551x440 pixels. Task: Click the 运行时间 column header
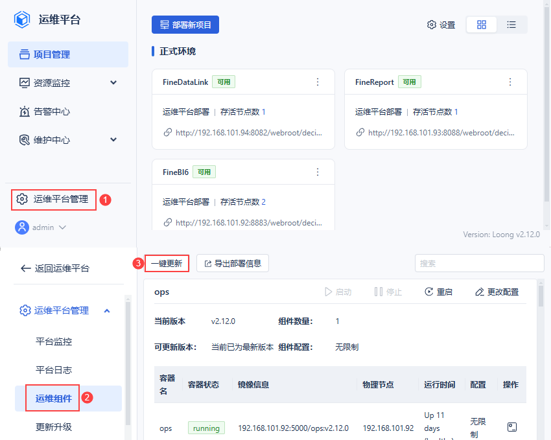click(x=440, y=384)
